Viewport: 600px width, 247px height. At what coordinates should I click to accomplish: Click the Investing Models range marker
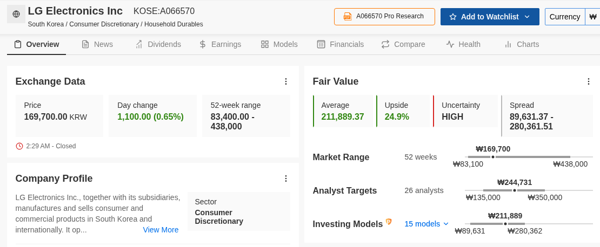pyautogui.click(x=505, y=224)
